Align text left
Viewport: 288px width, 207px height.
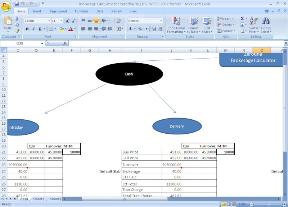click(83, 29)
